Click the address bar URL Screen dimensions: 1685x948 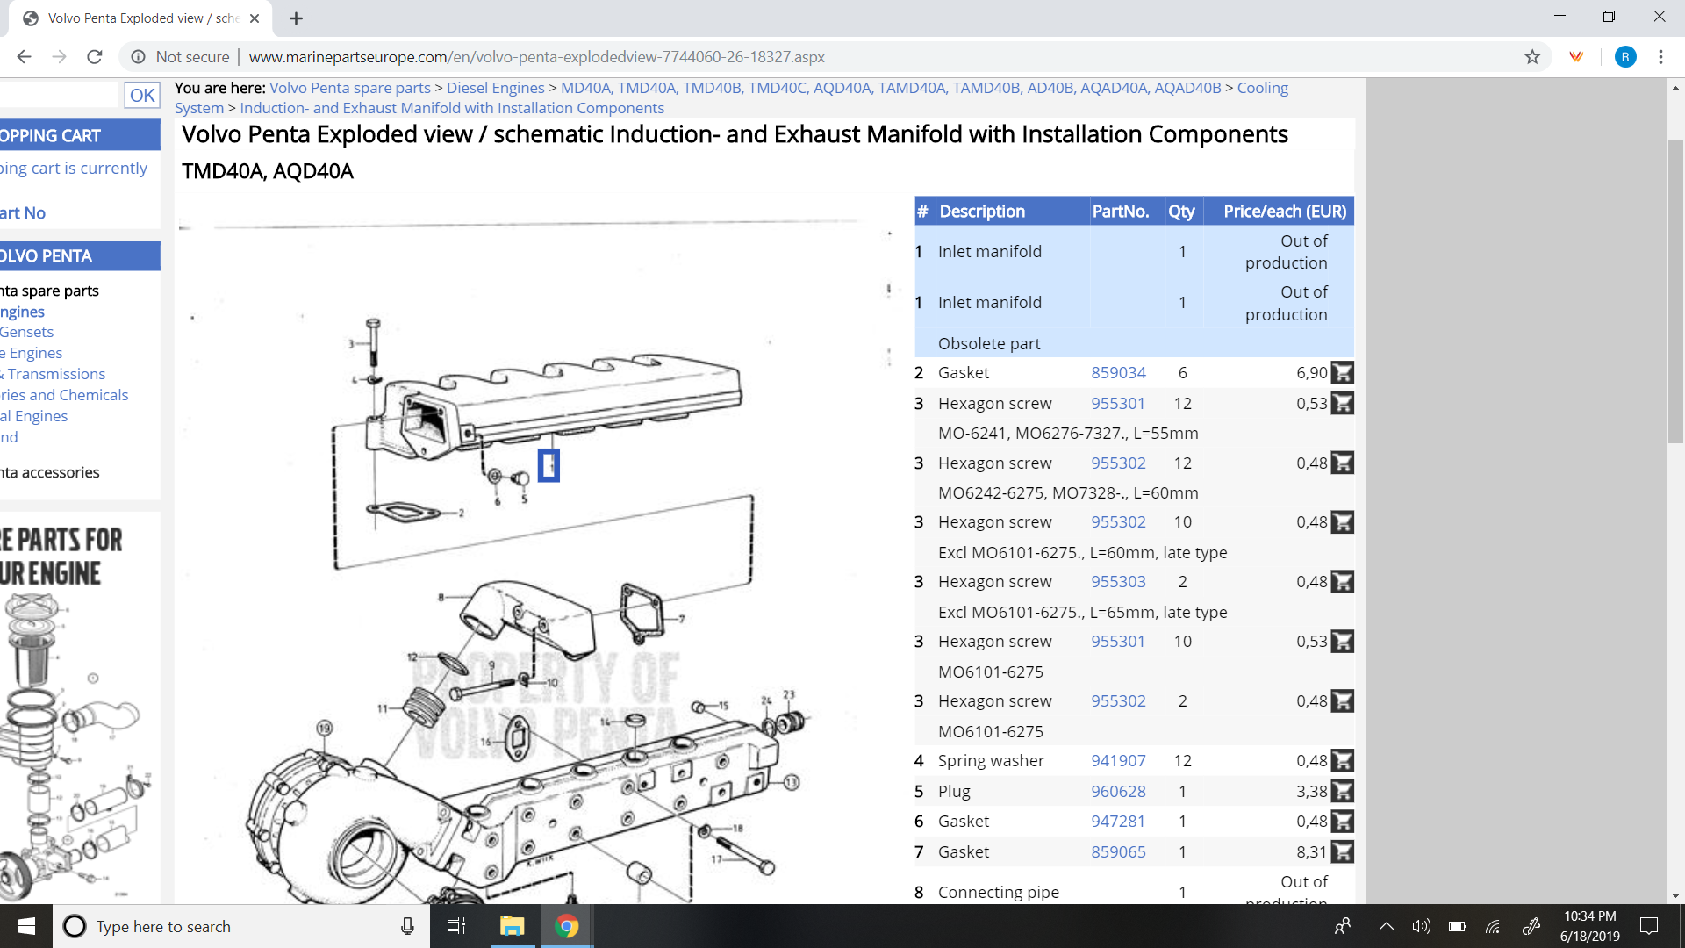coord(535,57)
